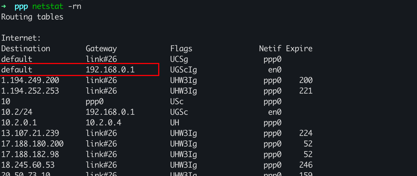
Task: Click the expire value 221
Action: [306, 91]
